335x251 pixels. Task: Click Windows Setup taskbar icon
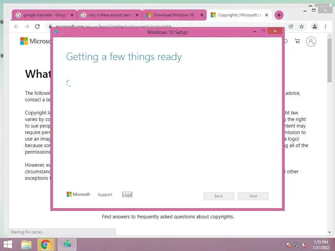pos(67,244)
